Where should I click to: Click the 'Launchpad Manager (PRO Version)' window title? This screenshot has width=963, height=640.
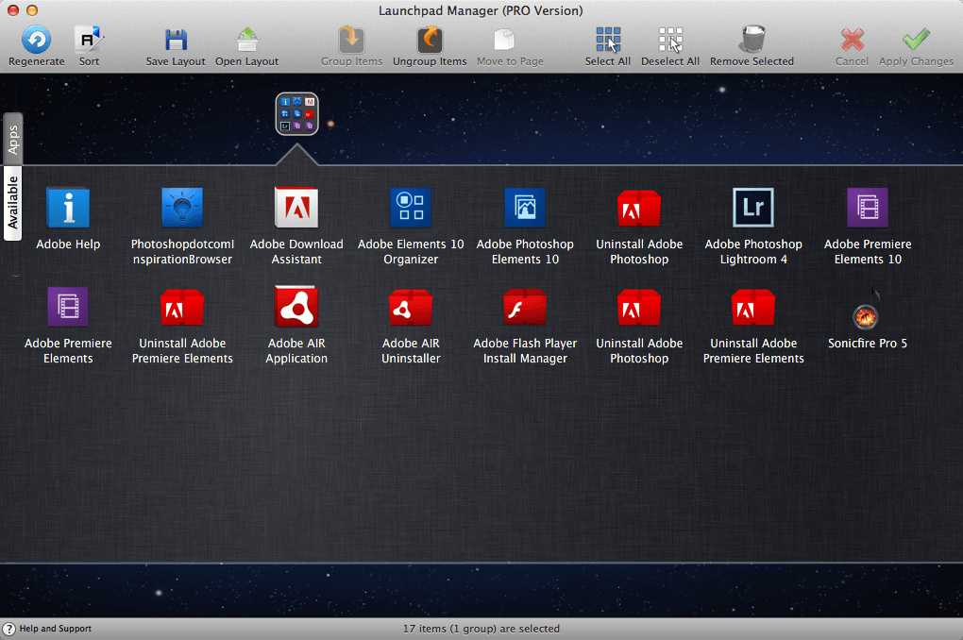[x=481, y=10]
